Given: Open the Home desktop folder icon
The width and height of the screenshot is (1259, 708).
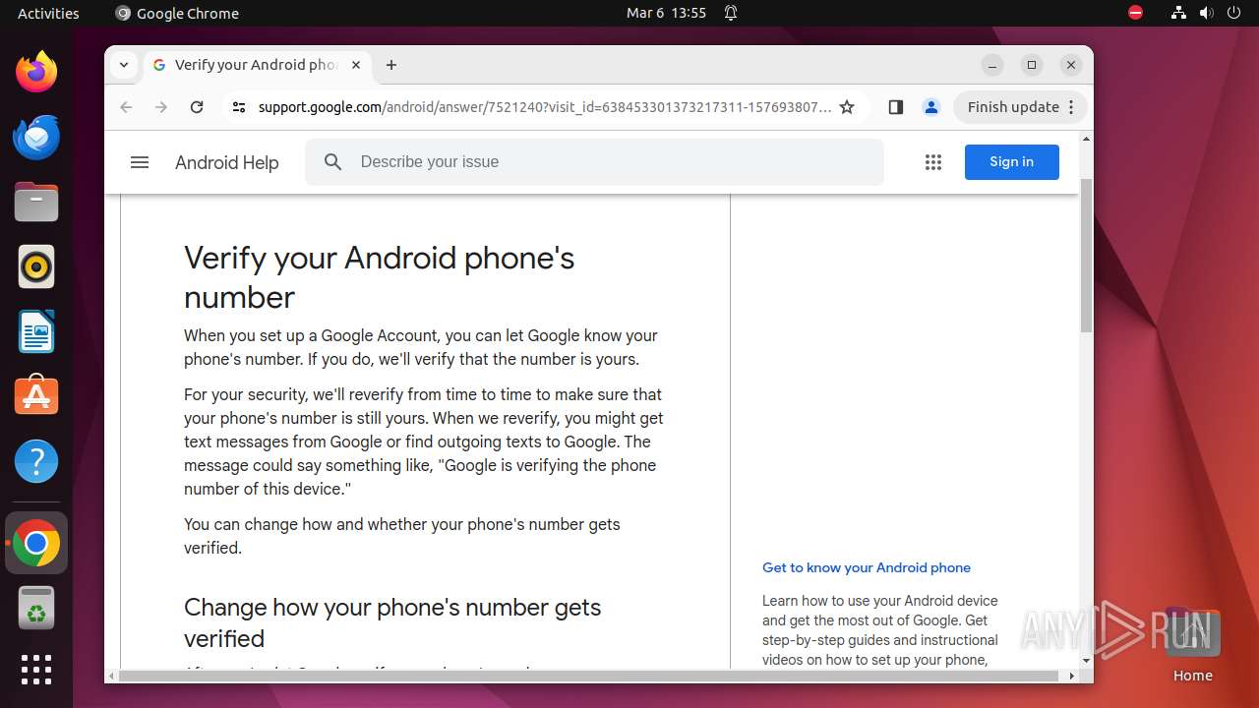Looking at the screenshot, I should click(1192, 644).
